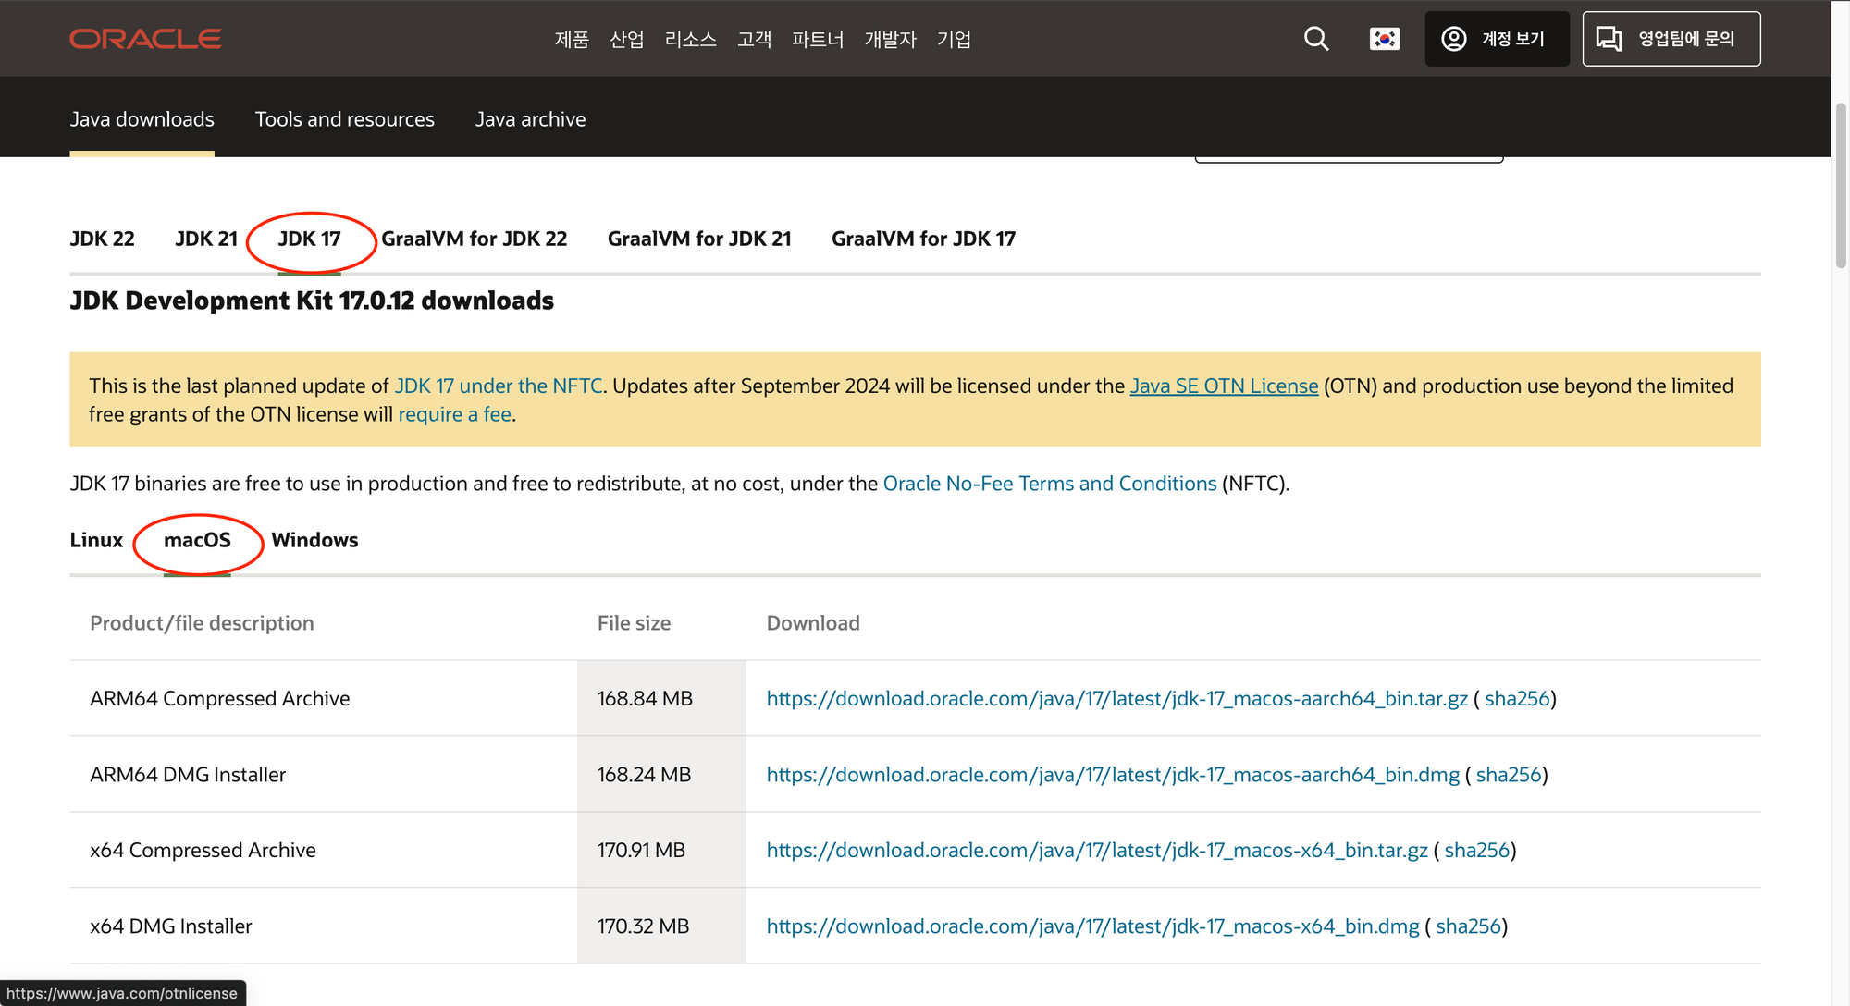Image resolution: width=1850 pixels, height=1006 pixels.
Task: Open the Java SE OTN License link
Action: 1224,386
